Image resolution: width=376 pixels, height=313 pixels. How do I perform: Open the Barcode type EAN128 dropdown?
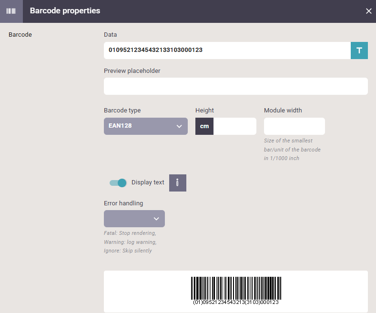(145, 126)
